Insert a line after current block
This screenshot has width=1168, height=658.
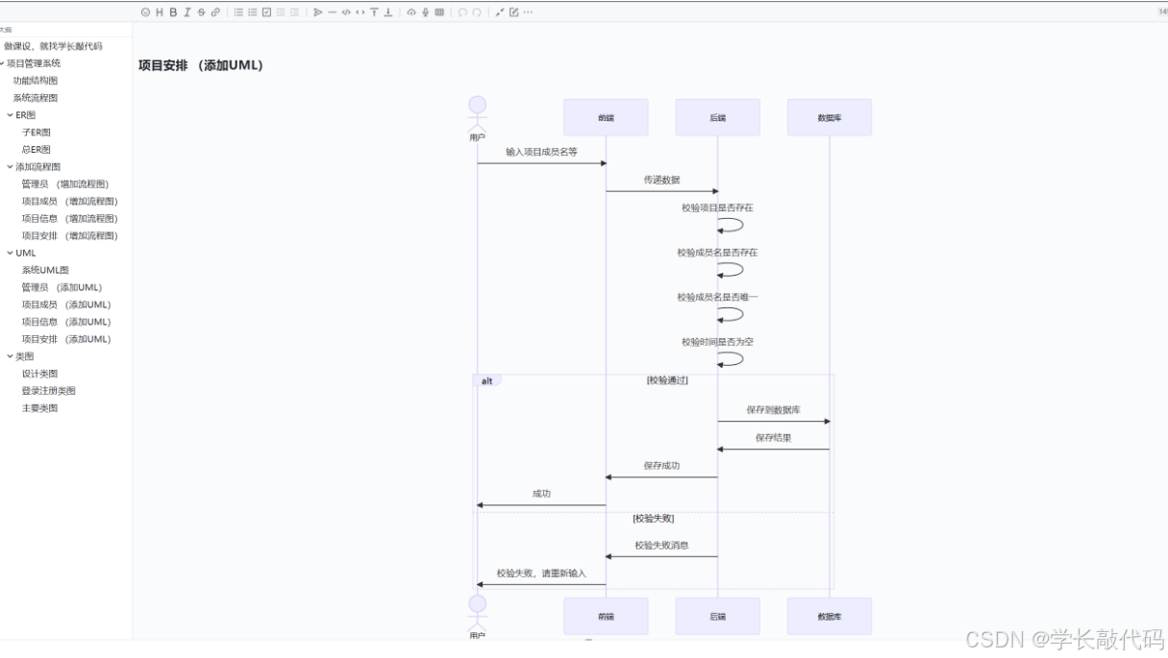click(388, 12)
